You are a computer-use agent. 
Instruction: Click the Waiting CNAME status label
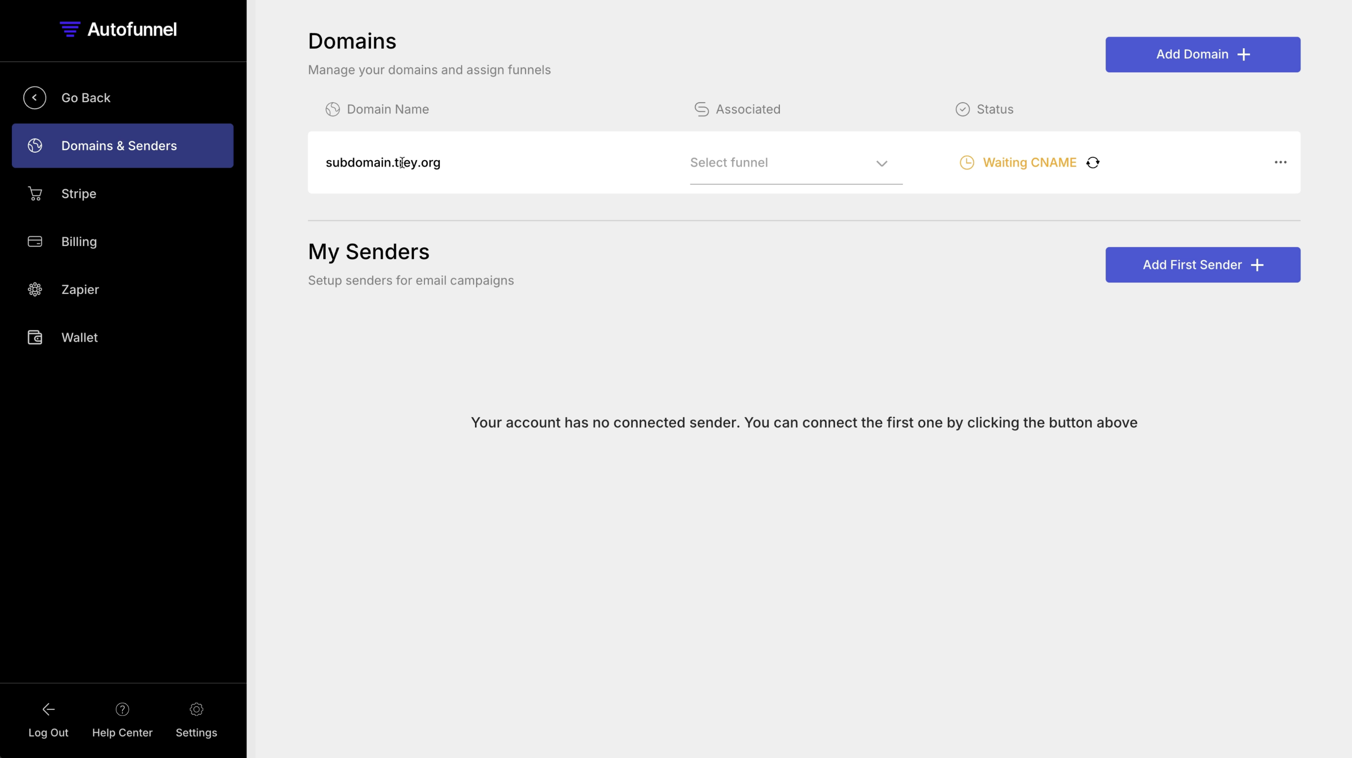coord(1029,163)
